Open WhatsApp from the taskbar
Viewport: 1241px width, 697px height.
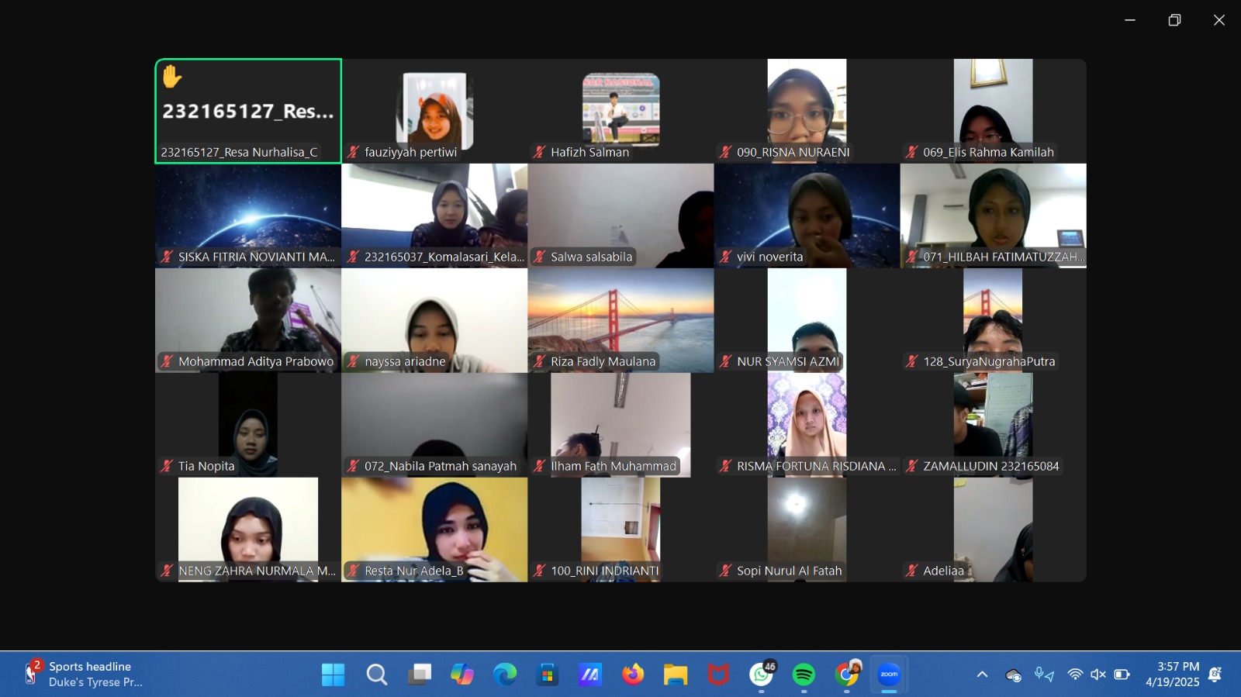(x=761, y=675)
